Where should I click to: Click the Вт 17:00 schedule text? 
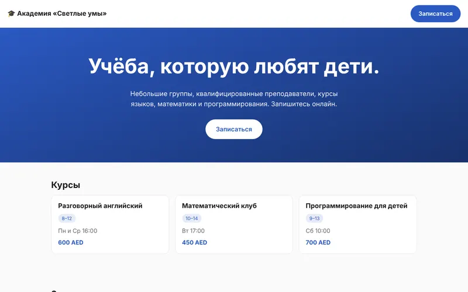[x=194, y=231]
